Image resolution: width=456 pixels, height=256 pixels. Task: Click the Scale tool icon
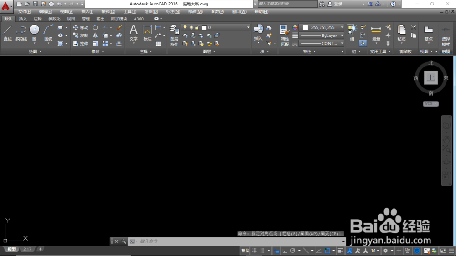[95, 44]
